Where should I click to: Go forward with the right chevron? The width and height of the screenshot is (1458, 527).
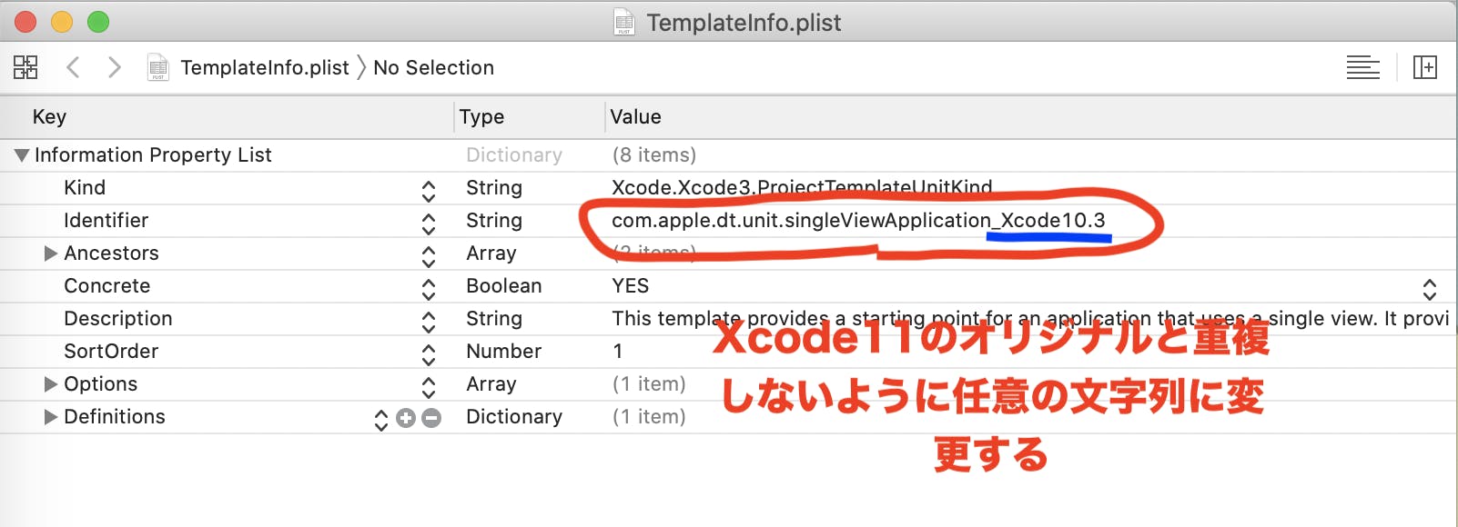pyautogui.click(x=114, y=67)
